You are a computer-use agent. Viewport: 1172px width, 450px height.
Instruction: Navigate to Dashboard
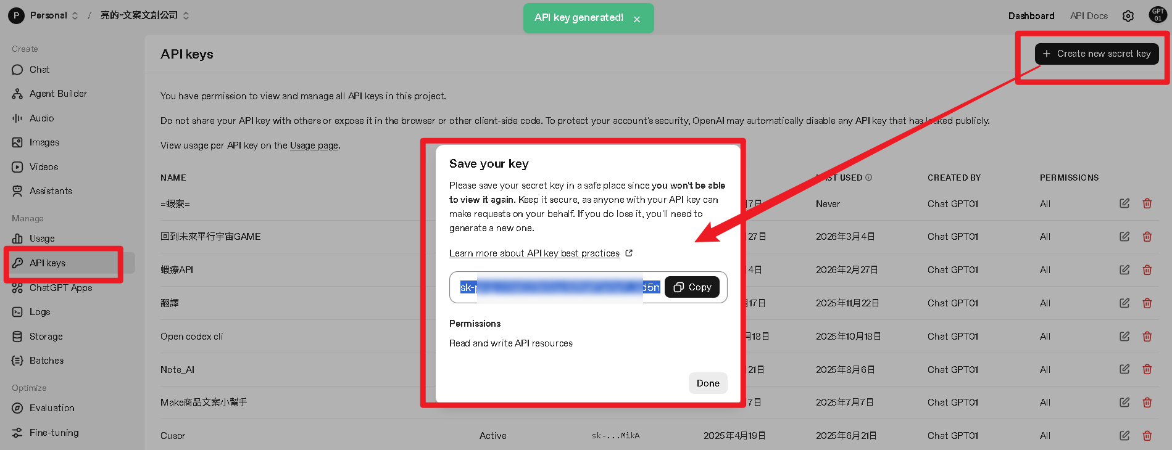[1031, 15]
